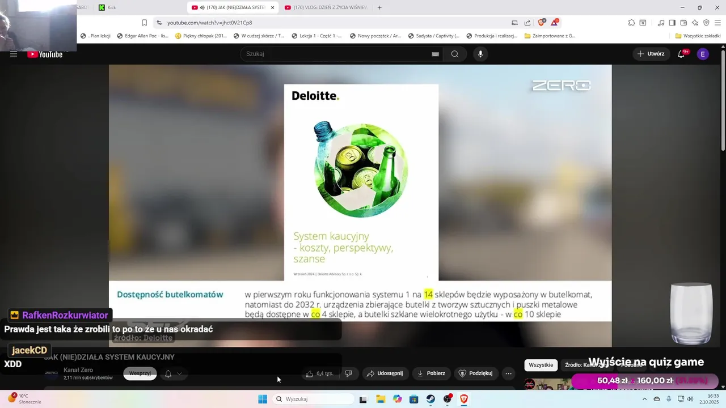The image size is (726, 408).
Task: Open the 'W cudzej skórze' bookmark
Action: coord(259,36)
